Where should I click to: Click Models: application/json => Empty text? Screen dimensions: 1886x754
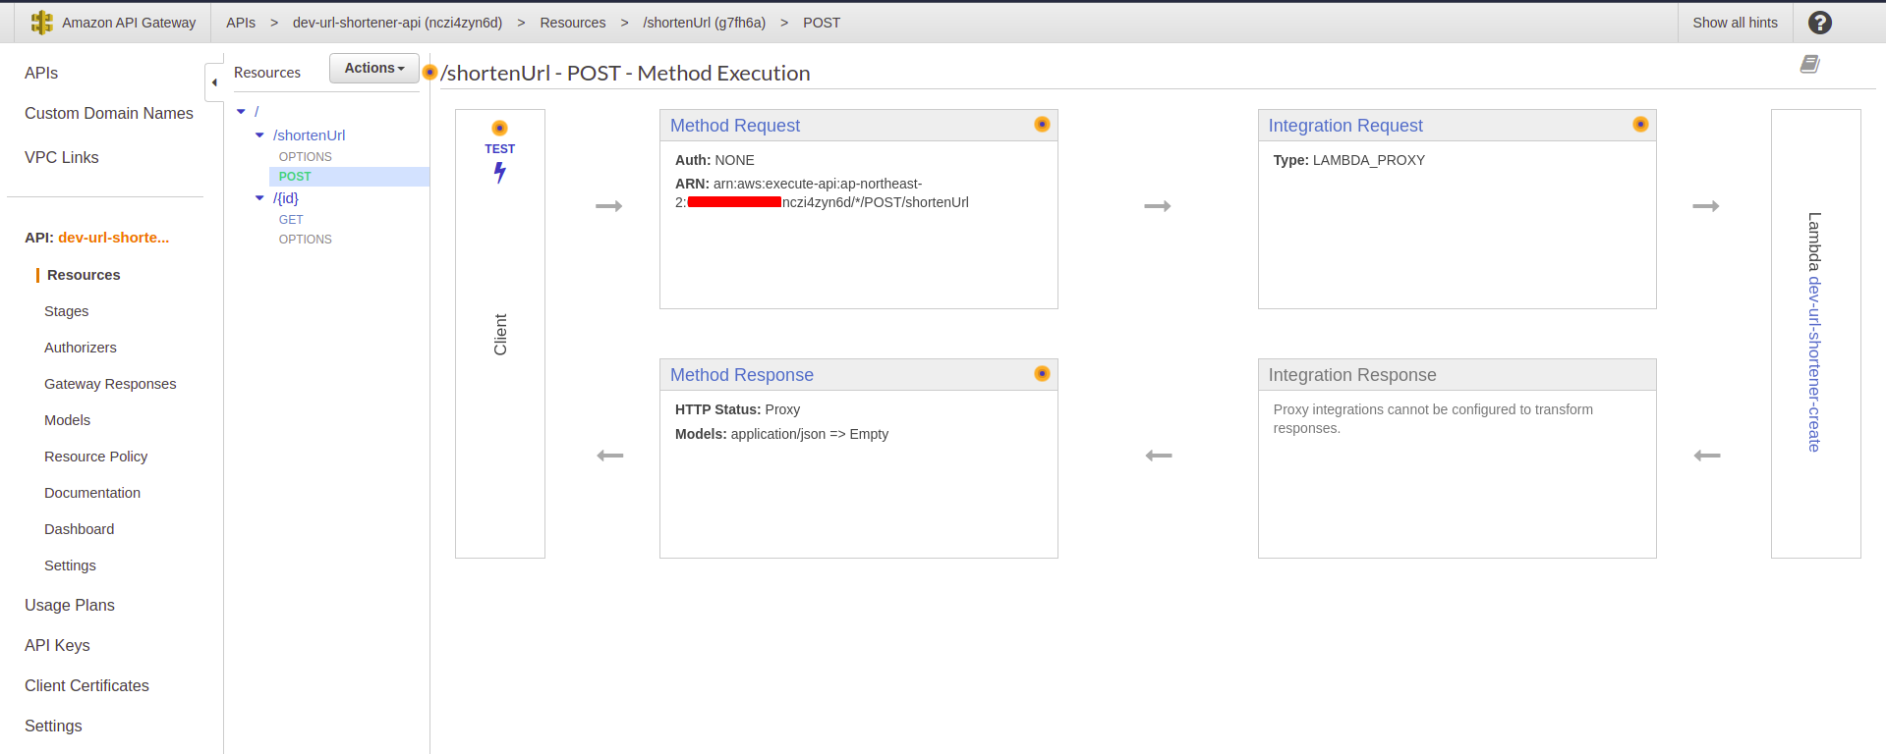tap(781, 434)
